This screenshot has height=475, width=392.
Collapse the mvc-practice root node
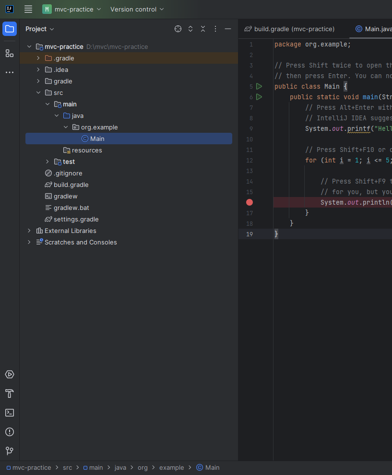pyautogui.click(x=29, y=46)
